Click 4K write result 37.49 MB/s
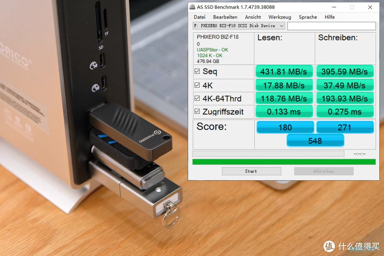 tap(345, 85)
